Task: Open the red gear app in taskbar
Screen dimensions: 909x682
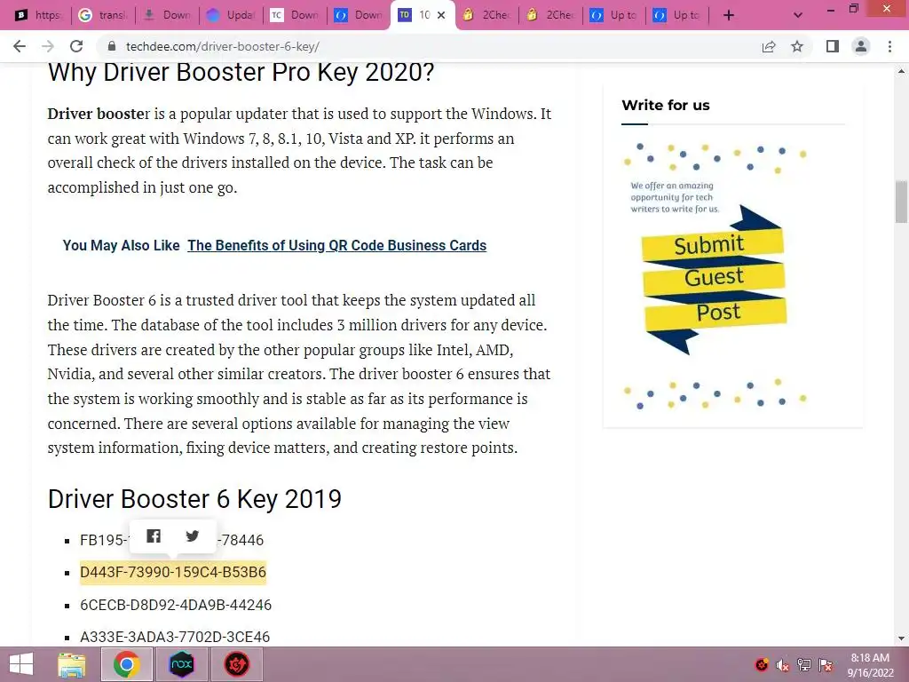Action: (x=236, y=664)
